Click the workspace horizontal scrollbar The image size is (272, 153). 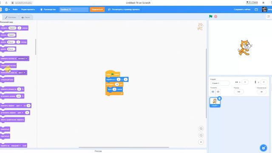pos(124,147)
